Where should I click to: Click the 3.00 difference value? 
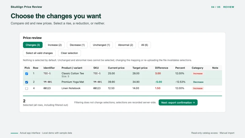158,73
